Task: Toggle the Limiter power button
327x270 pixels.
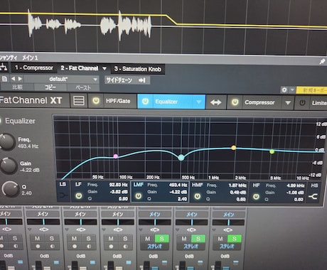Action: pyautogui.click(x=302, y=103)
